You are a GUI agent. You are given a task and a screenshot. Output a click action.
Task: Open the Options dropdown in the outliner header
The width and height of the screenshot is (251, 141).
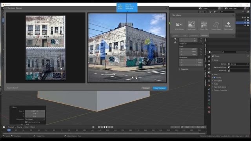coord(202,12)
